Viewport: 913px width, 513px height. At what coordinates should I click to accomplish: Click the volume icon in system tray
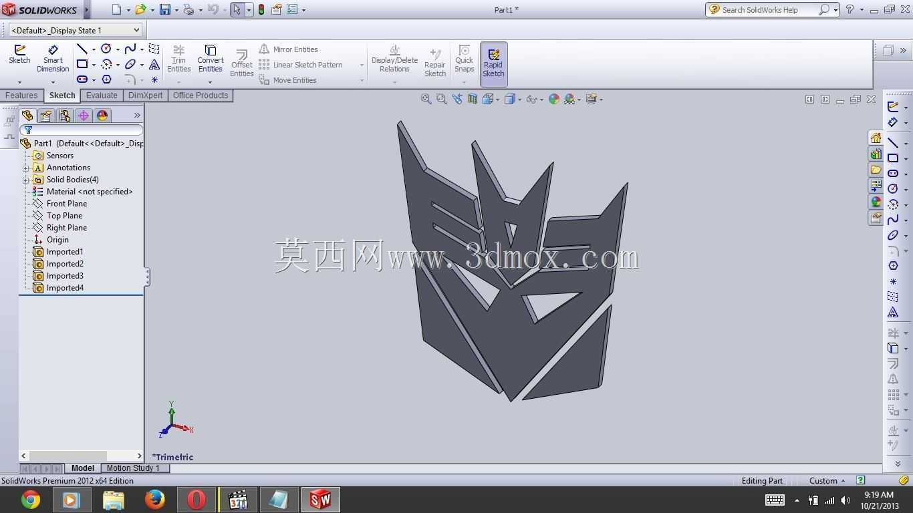845,500
